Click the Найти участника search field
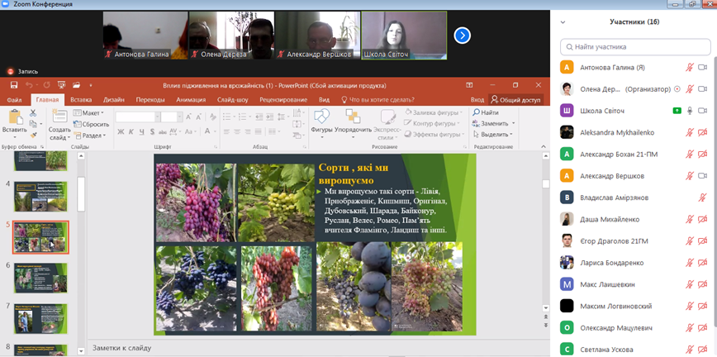This screenshot has width=717, height=357. pyautogui.click(x=634, y=47)
